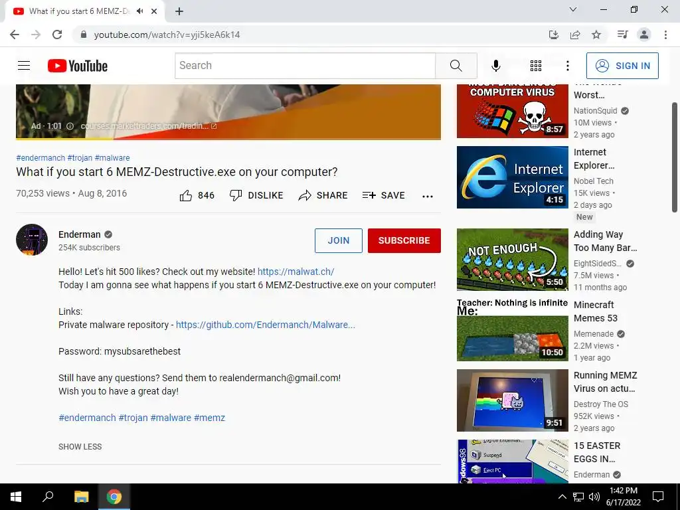
Task: Show hidden system tray icons
Action: (562, 497)
